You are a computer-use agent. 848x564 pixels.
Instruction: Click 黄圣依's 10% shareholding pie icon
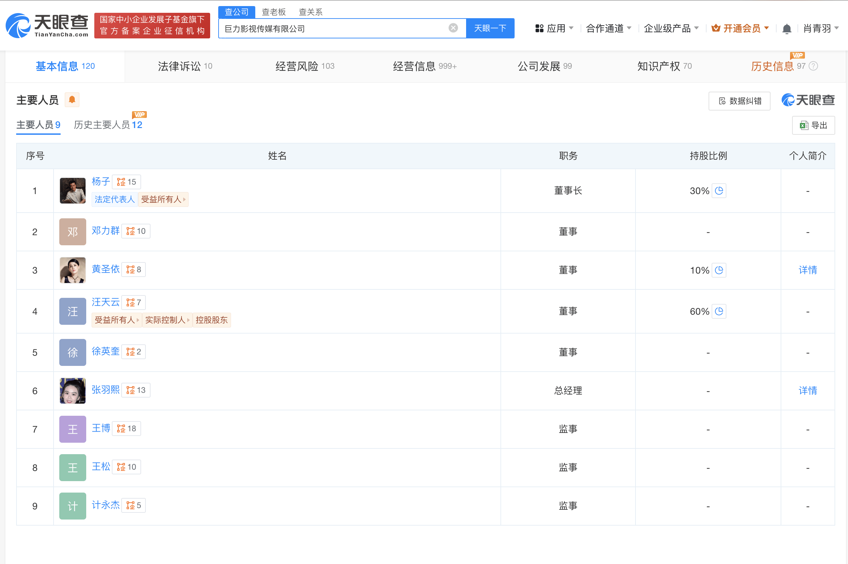[719, 270]
